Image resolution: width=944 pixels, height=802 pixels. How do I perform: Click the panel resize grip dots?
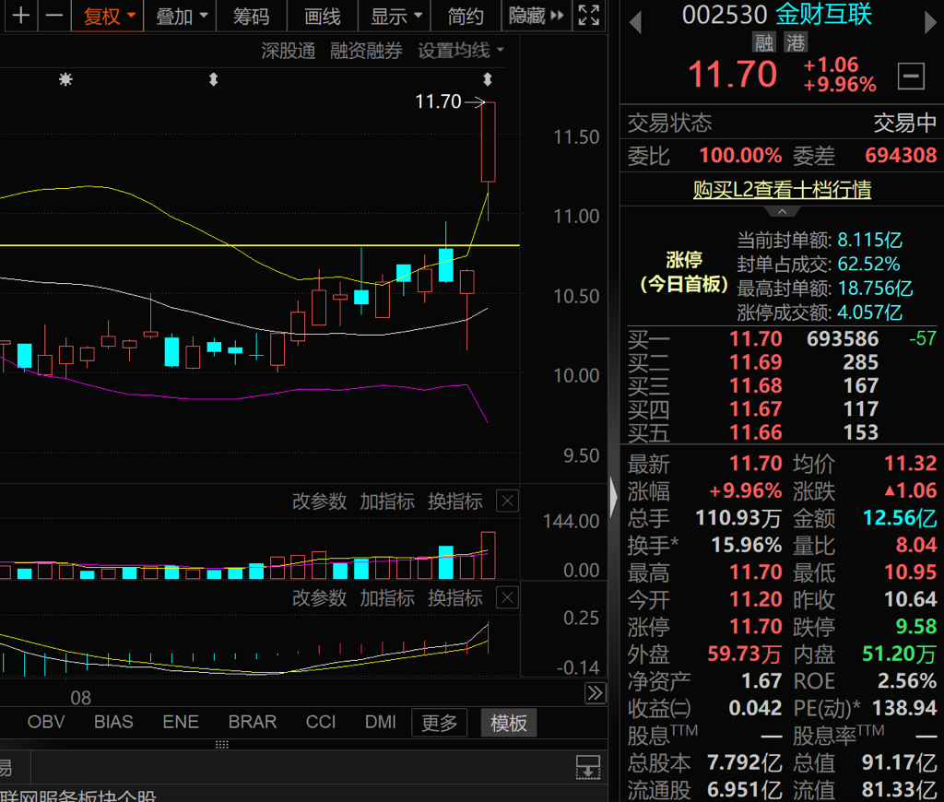click(x=221, y=745)
